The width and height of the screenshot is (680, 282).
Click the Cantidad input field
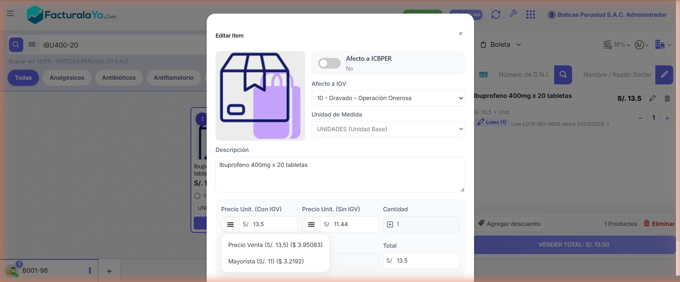421,224
